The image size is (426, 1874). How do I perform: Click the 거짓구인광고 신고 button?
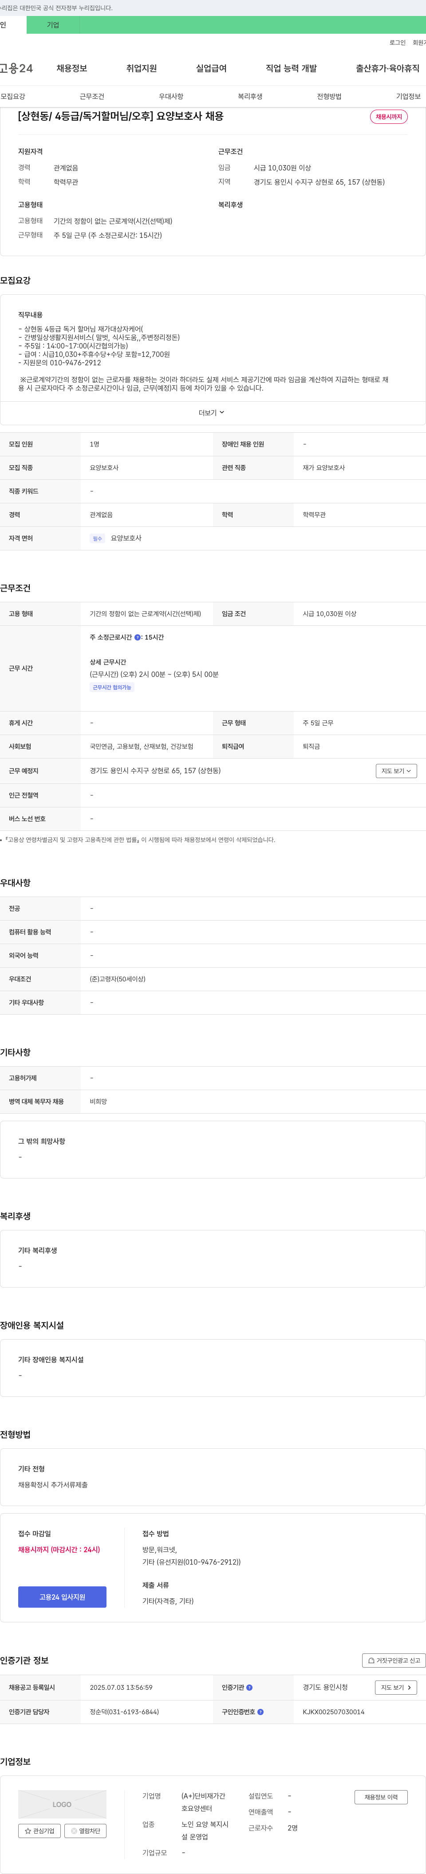[394, 1661]
